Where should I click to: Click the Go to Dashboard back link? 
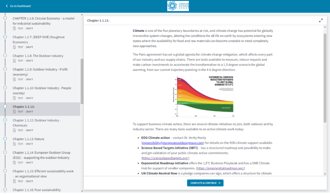tap(18, 6)
